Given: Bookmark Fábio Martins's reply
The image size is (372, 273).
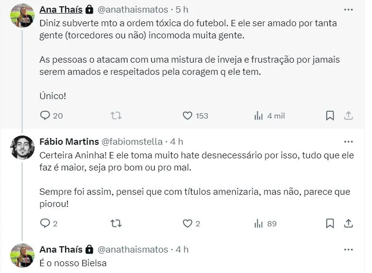Looking at the screenshot, I should (330, 223).
